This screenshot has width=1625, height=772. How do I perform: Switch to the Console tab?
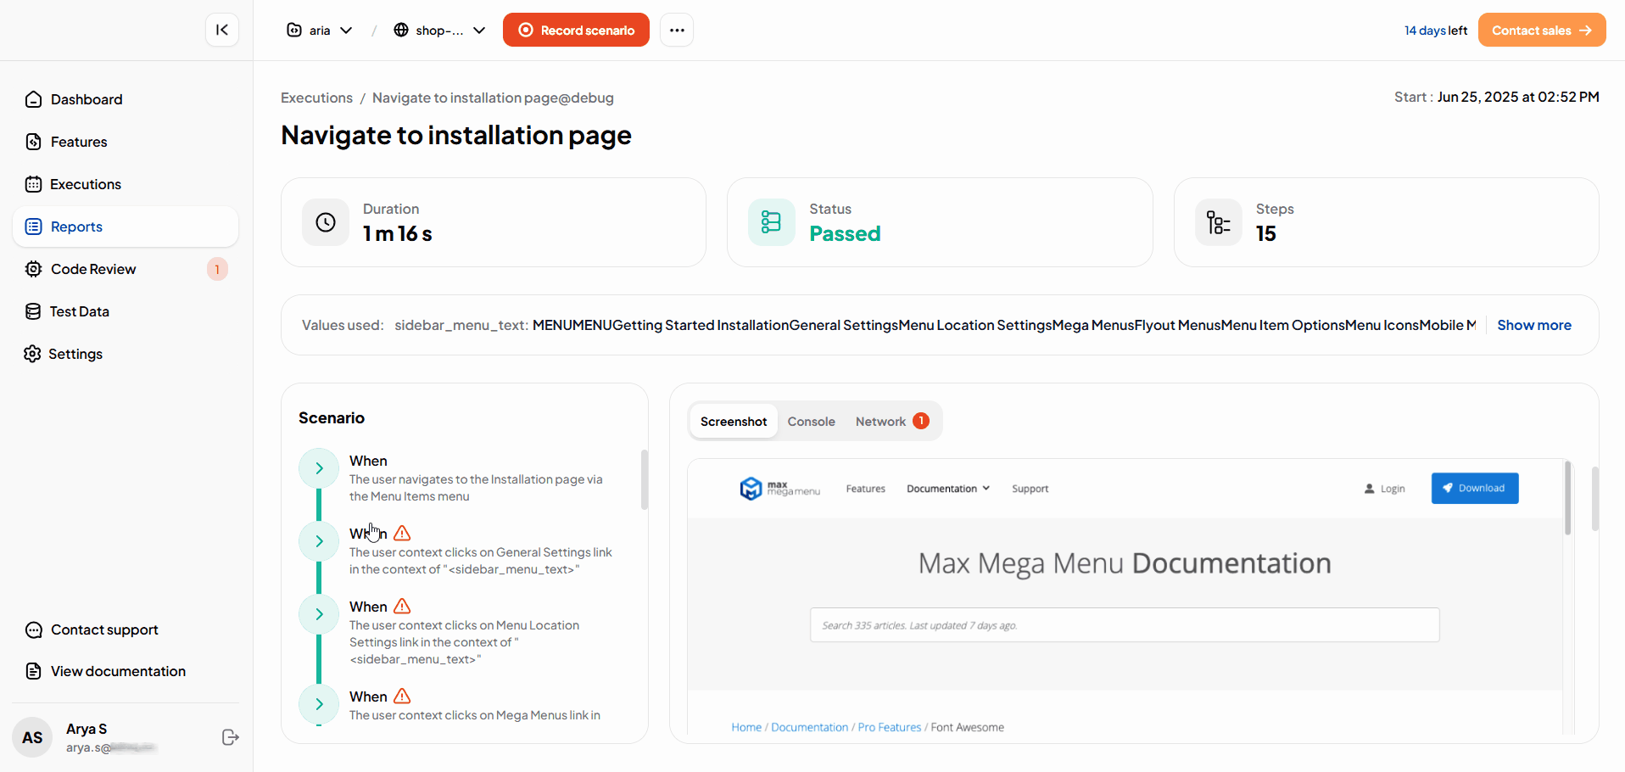tap(811, 422)
